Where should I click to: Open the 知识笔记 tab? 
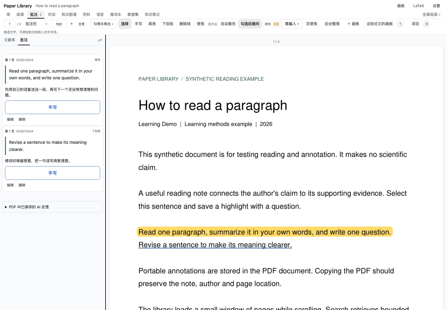coord(152,15)
